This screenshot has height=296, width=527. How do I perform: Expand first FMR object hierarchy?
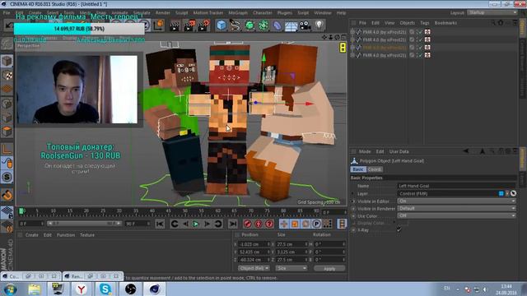click(352, 32)
